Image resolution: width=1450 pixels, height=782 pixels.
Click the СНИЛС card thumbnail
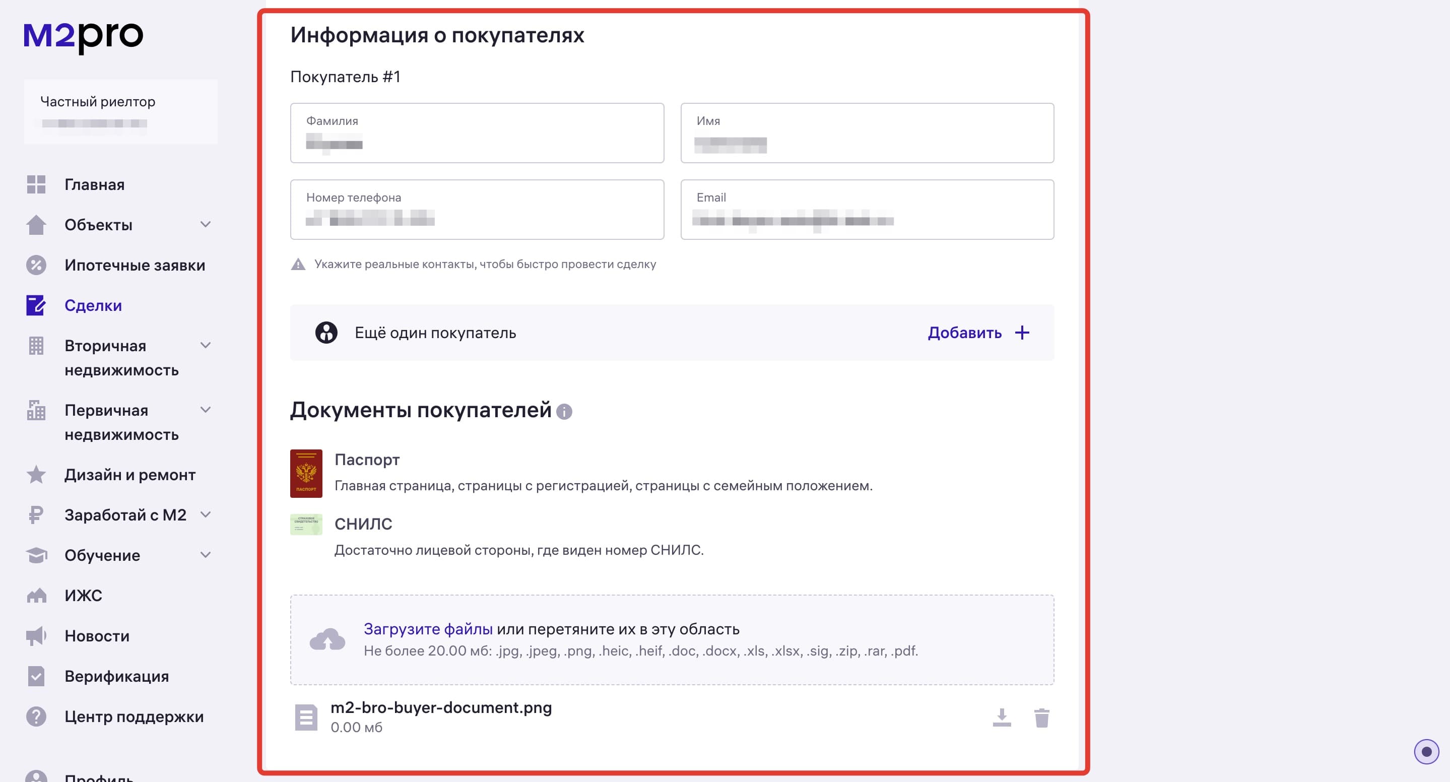tap(306, 525)
